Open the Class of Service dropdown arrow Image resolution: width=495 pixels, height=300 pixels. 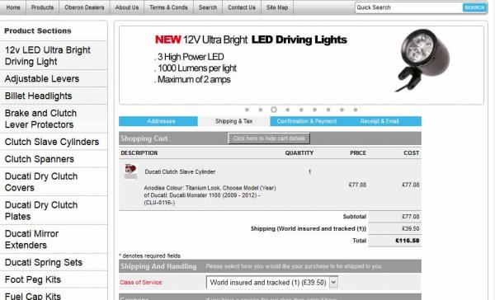[x=333, y=282]
